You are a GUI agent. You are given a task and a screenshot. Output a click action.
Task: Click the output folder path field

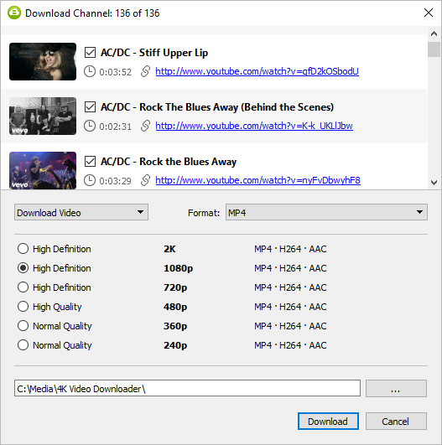tap(187, 389)
